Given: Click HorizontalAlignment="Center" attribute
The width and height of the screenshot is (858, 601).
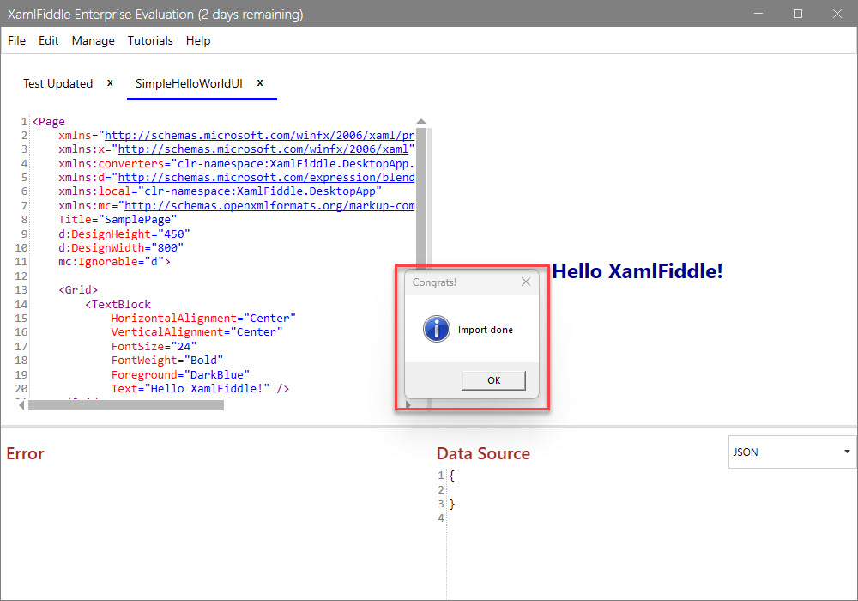Looking at the screenshot, I should click(x=203, y=318).
